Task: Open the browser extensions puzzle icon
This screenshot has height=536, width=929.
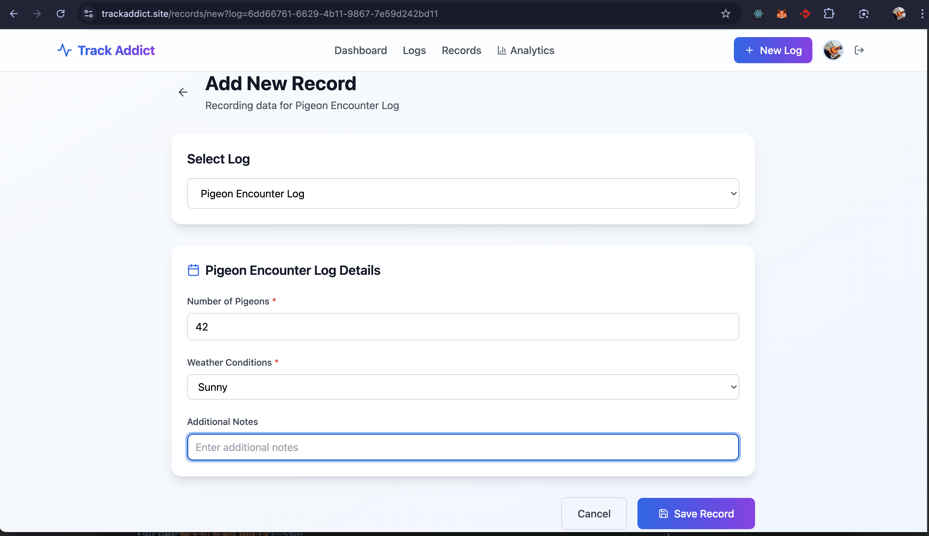Action: click(829, 14)
